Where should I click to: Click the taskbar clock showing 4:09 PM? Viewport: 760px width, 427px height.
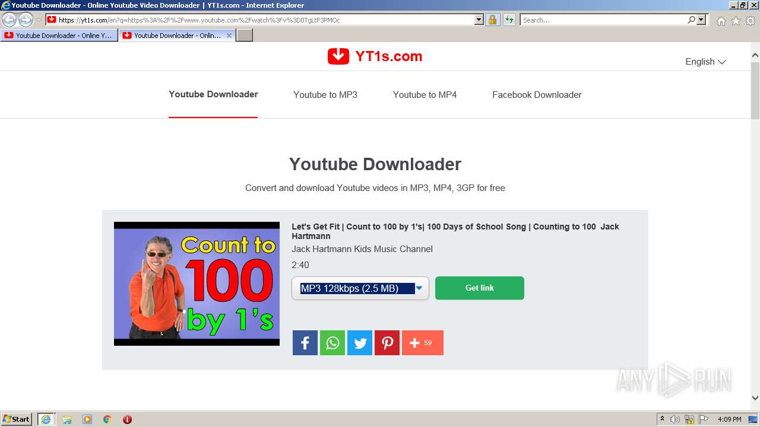click(x=729, y=419)
